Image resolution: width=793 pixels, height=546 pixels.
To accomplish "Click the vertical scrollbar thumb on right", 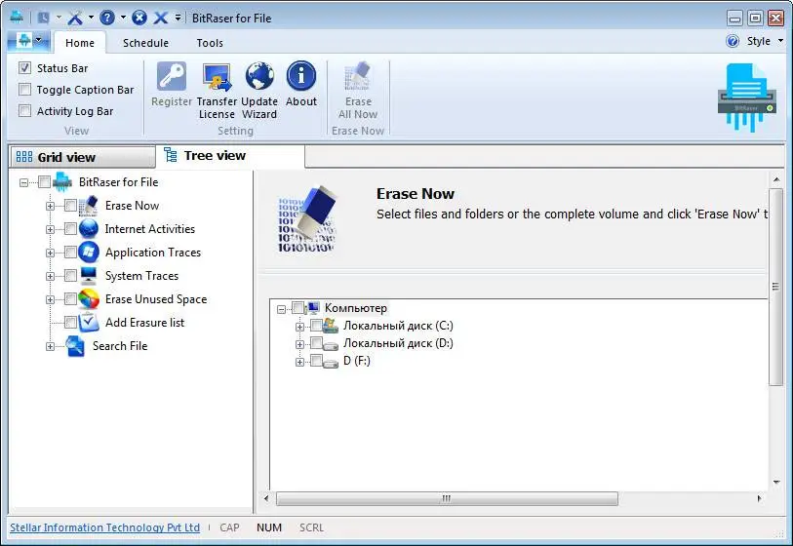I will pos(775,287).
